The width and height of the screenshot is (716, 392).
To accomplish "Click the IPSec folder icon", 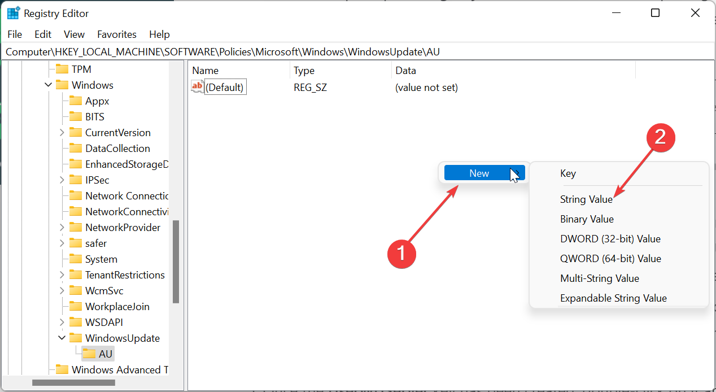I will coord(75,180).
